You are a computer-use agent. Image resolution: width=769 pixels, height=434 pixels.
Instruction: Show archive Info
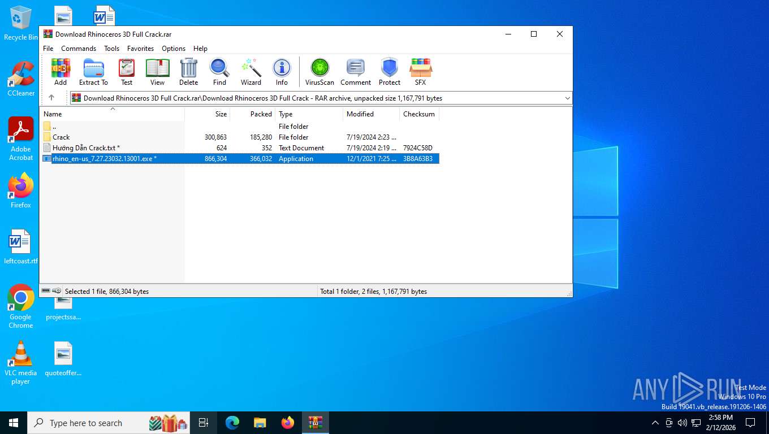[x=282, y=72]
